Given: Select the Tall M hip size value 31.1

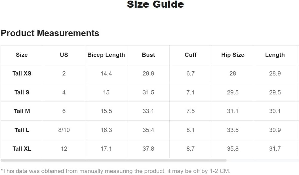Looking at the screenshot, I should click(233, 111).
